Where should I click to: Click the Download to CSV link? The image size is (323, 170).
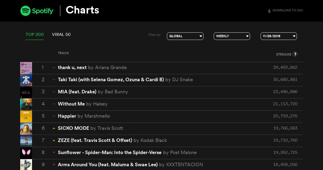[285, 11]
